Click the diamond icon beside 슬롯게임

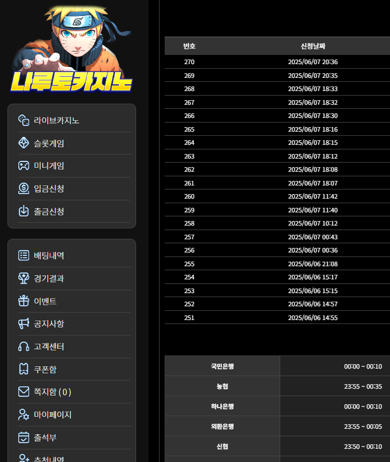(23, 143)
